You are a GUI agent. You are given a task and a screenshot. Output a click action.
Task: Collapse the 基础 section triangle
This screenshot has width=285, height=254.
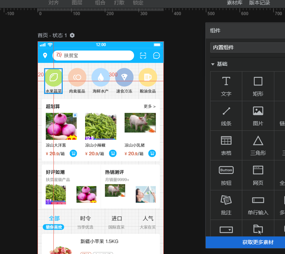pos(213,64)
